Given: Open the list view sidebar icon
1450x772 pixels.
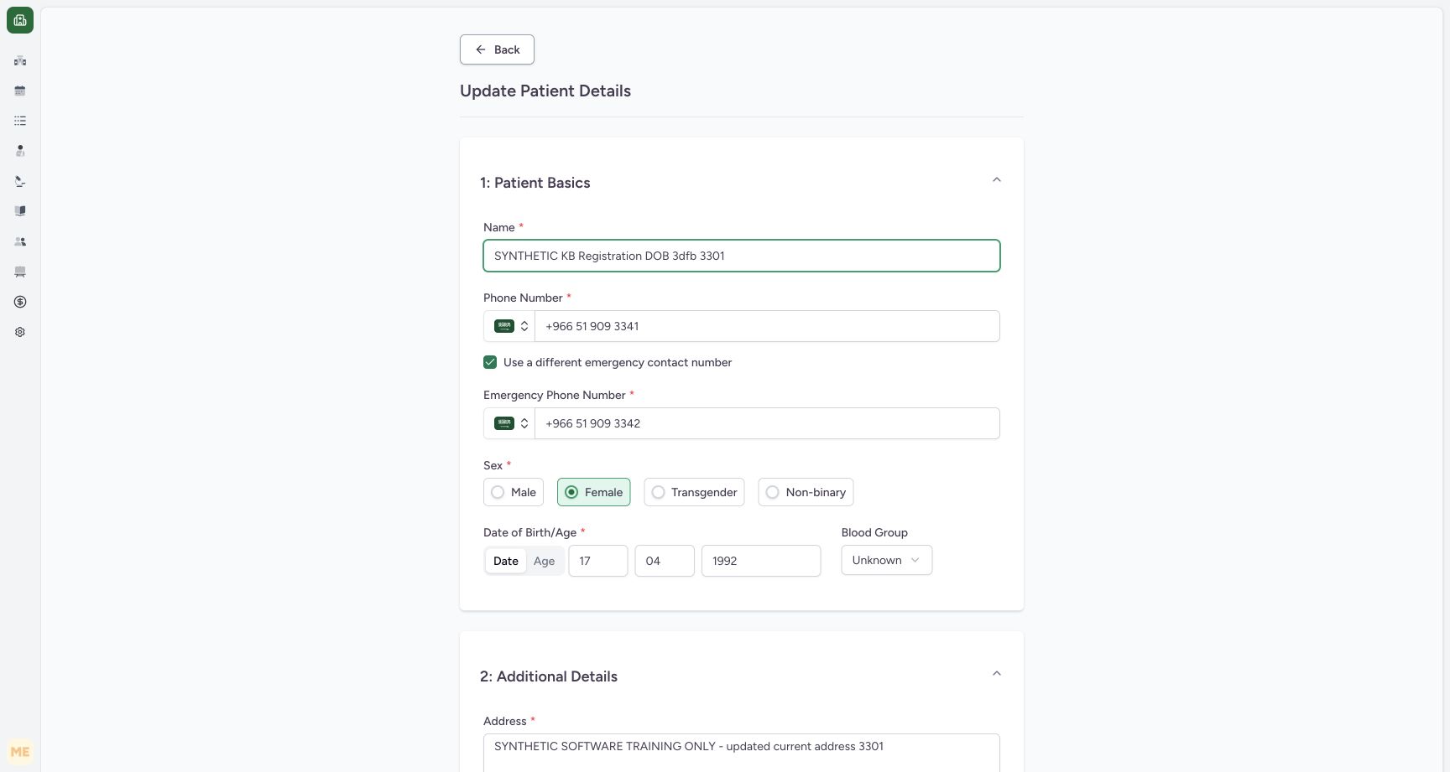Looking at the screenshot, I should [20, 121].
